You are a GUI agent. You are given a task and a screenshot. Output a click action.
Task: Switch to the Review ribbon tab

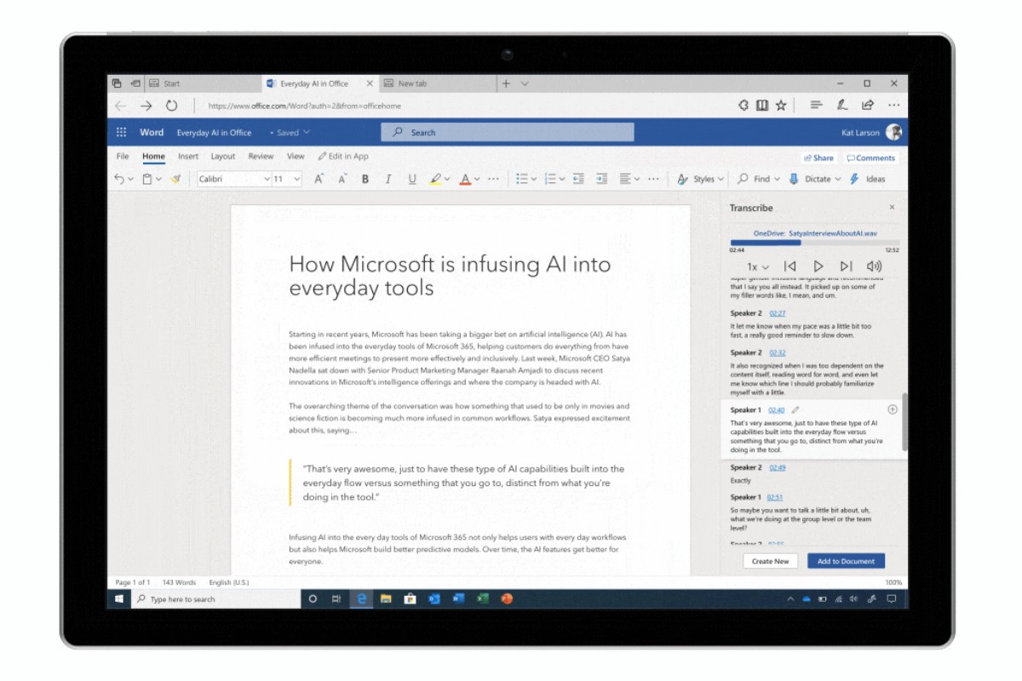[261, 156]
